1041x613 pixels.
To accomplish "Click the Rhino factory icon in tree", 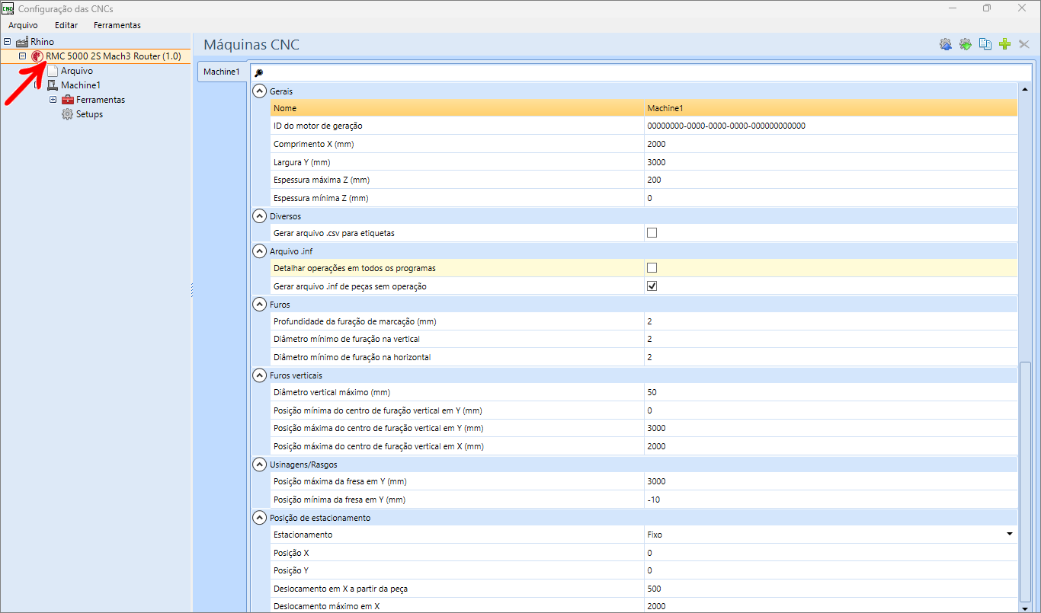I will point(22,42).
